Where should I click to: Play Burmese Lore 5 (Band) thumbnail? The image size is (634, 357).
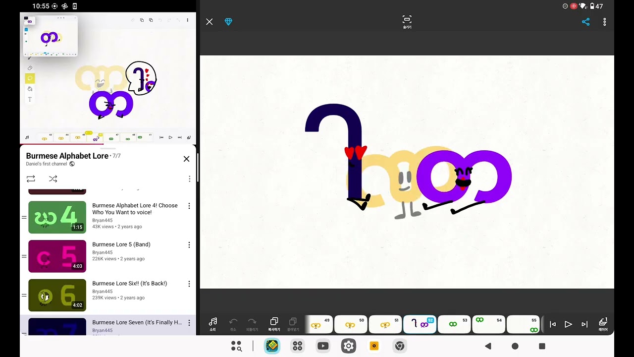pyautogui.click(x=57, y=256)
